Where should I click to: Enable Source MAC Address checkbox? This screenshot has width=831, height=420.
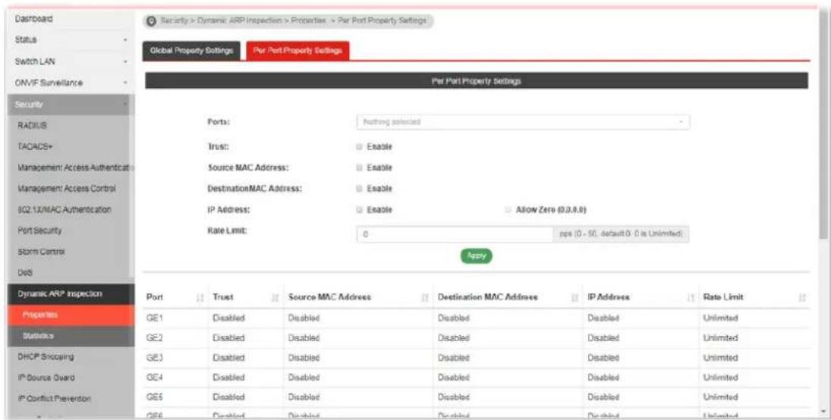point(359,168)
